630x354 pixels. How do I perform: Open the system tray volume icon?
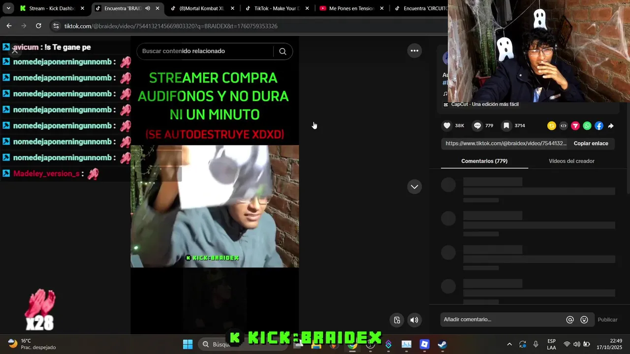coord(577,344)
